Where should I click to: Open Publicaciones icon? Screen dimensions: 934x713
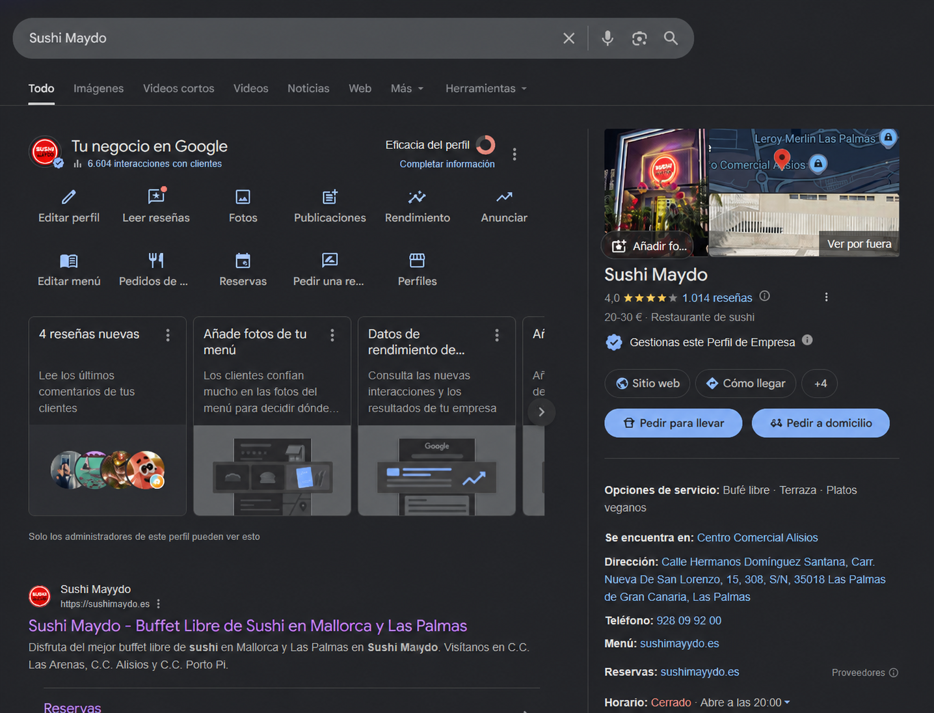(x=330, y=196)
